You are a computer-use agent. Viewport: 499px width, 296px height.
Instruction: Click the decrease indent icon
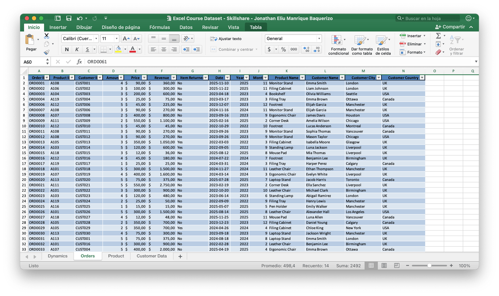point(186,49)
